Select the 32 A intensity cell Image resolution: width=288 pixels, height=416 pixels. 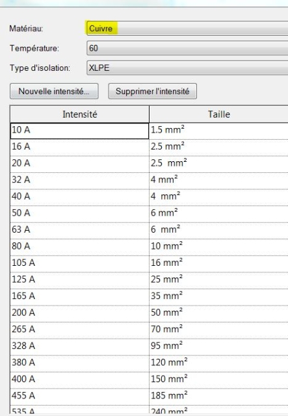[x=79, y=181]
